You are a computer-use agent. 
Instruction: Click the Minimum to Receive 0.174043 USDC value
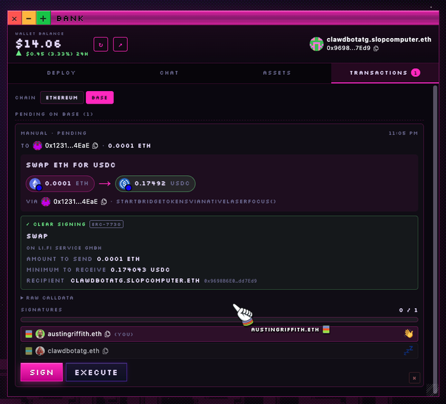[x=140, y=270]
